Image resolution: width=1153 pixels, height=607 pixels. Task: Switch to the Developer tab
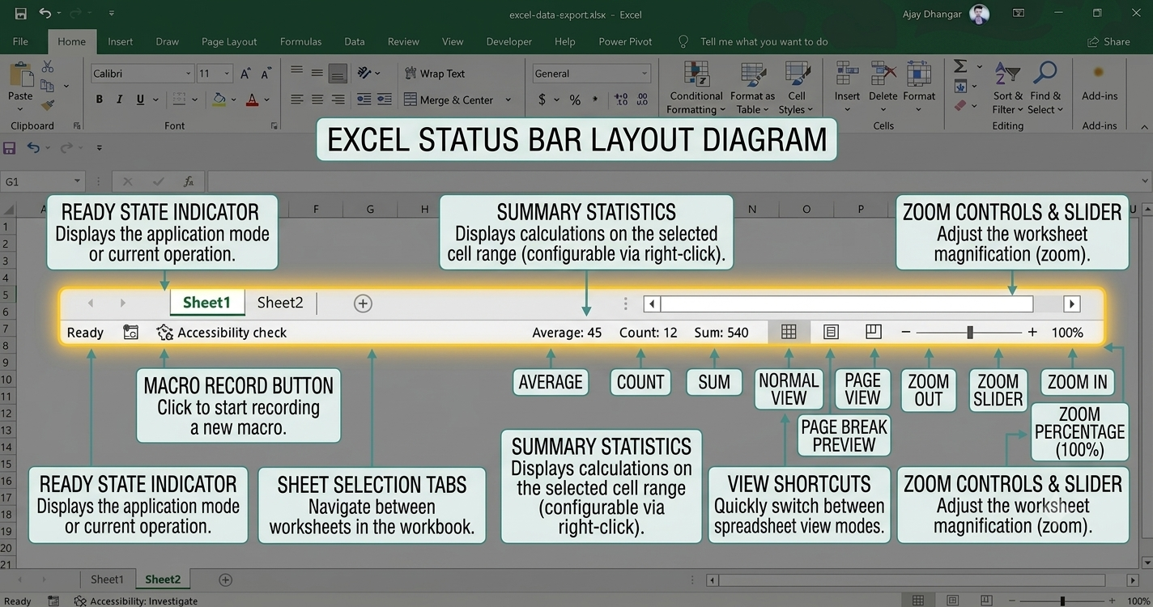coord(509,41)
